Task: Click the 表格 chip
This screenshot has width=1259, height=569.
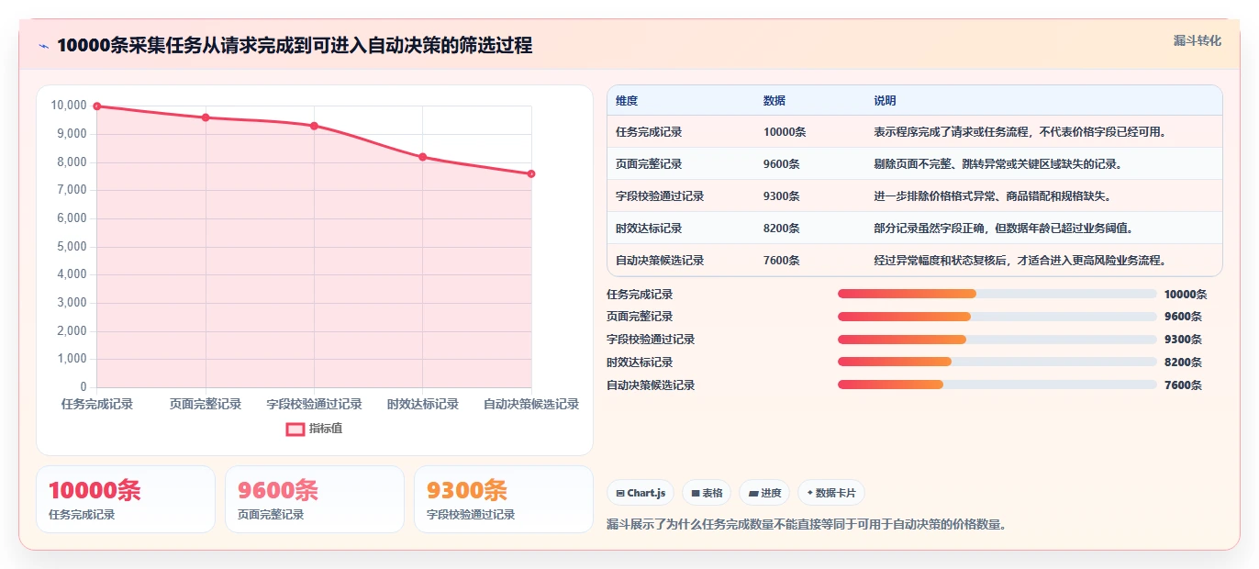Action: pos(707,493)
